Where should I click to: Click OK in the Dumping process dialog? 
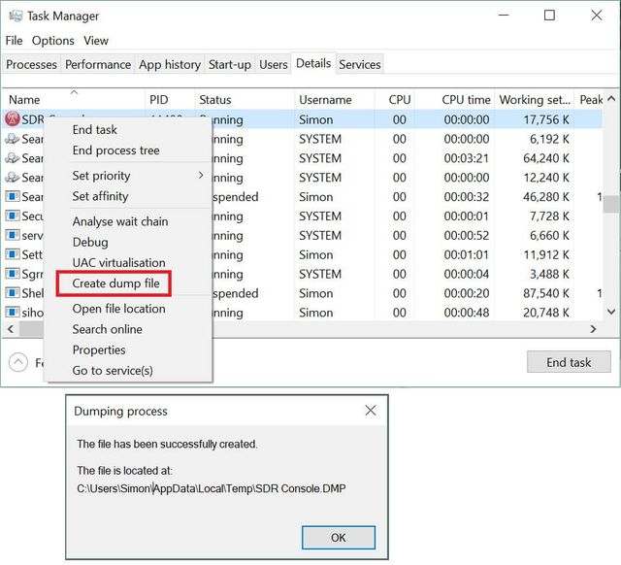pyautogui.click(x=339, y=538)
